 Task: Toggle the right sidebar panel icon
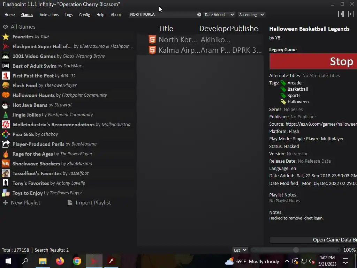(x=351, y=14)
